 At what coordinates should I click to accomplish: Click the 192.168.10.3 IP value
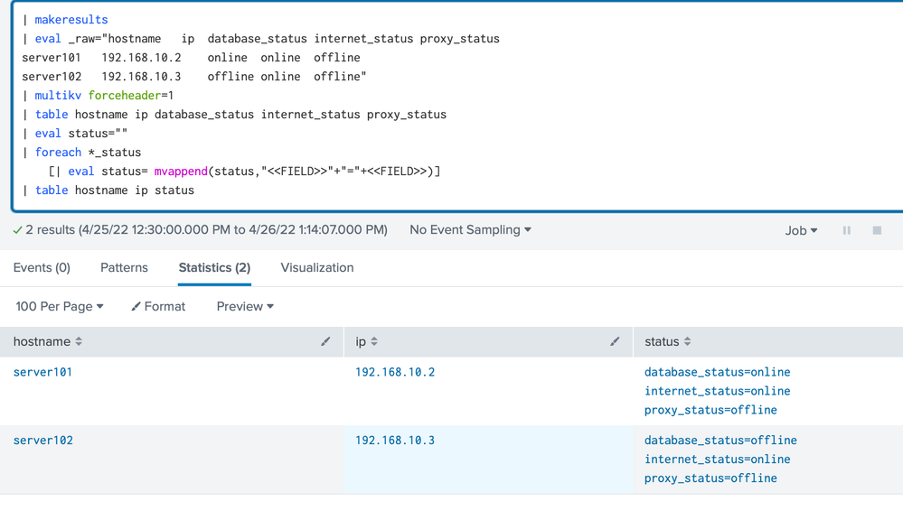[395, 441]
